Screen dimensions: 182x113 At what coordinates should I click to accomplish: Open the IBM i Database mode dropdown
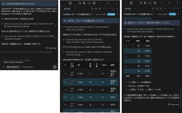click(x=13, y=67)
